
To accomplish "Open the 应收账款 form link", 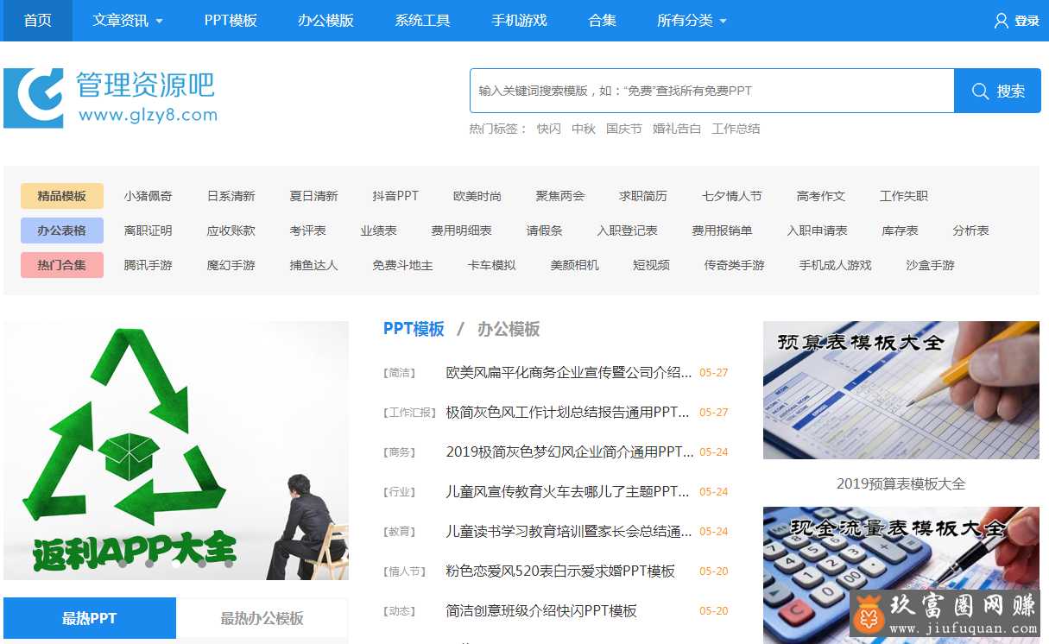I will pyautogui.click(x=231, y=230).
